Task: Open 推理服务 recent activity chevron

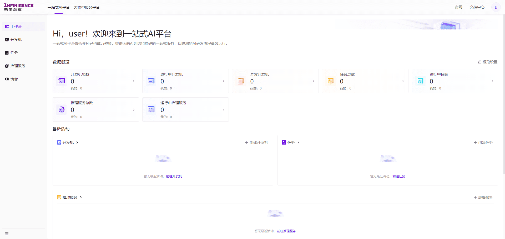Action: coord(81,197)
